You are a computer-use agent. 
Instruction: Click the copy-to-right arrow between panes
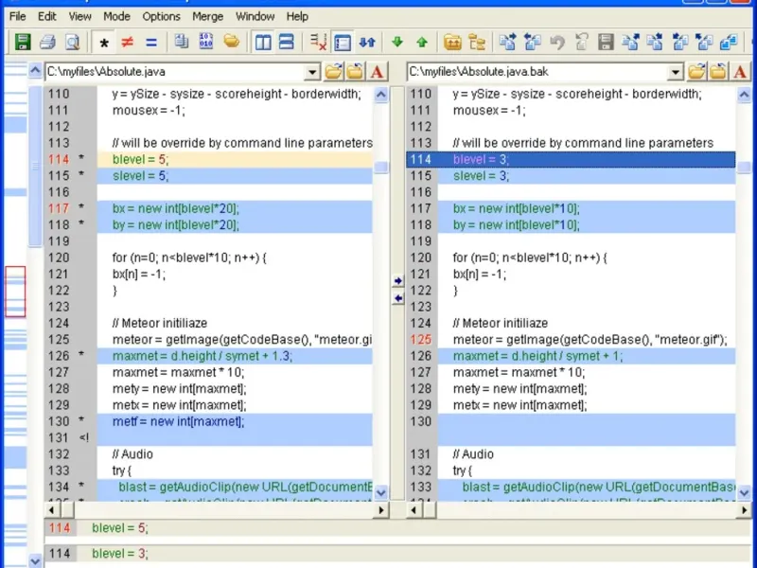click(397, 281)
